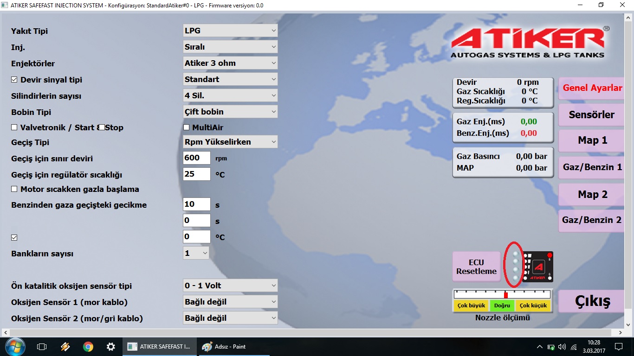Open the Map 2 tab
Viewport: 634px width, 356px height.
[592, 194]
